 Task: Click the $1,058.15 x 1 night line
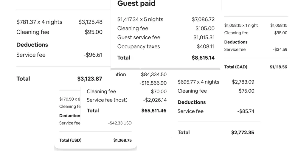pyautogui.click(x=241, y=25)
